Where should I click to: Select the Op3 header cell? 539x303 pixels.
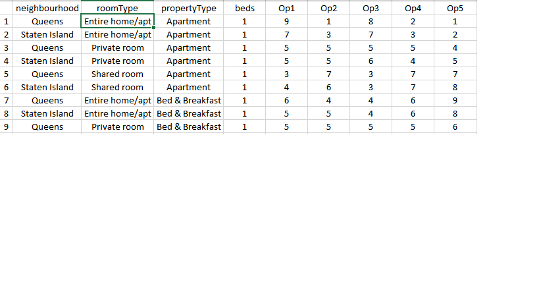click(x=371, y=9)
